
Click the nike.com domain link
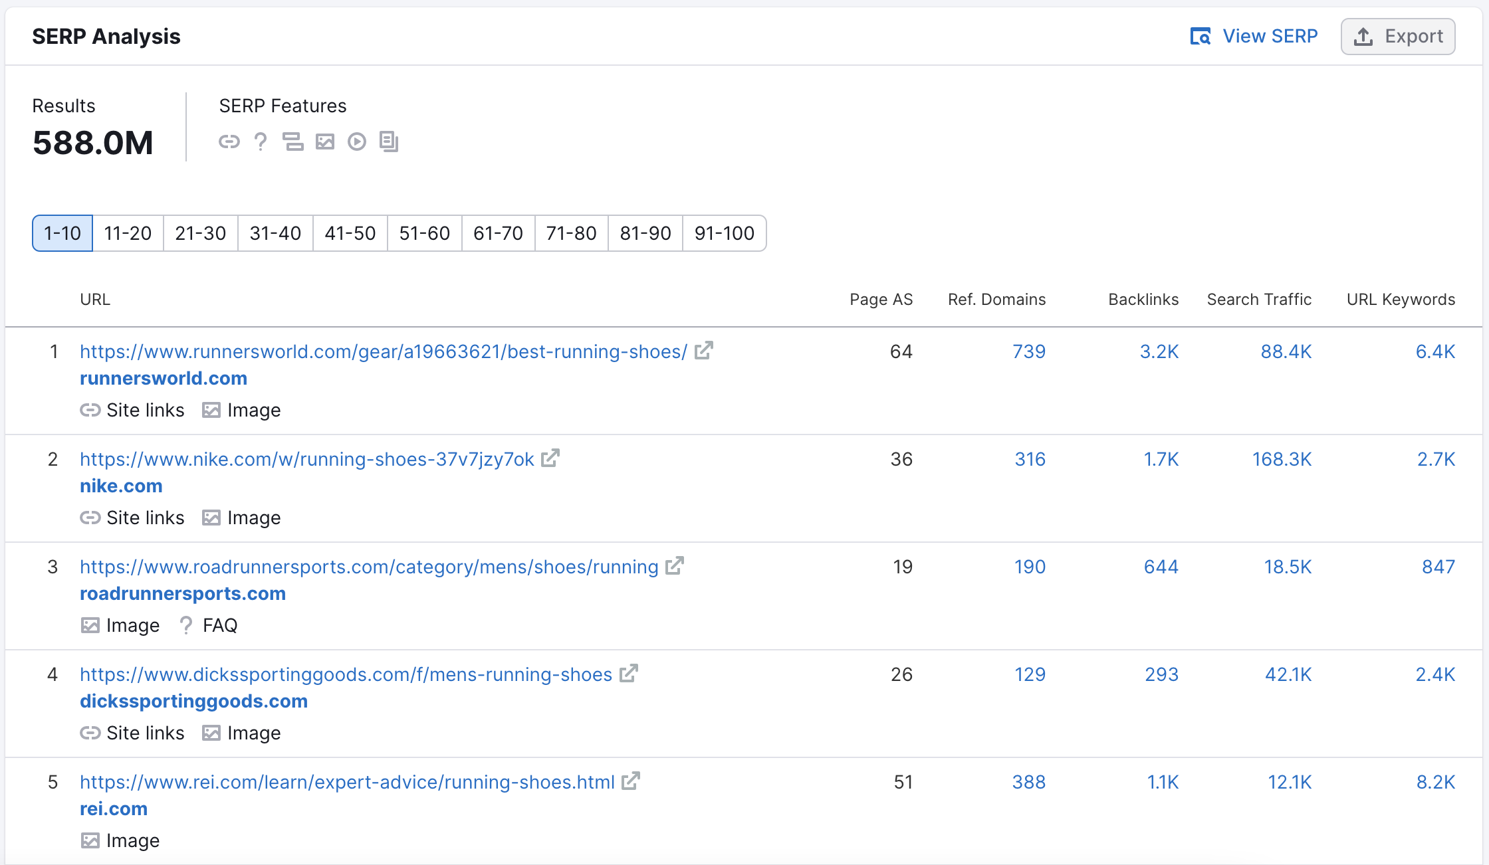tap(121, 486)
